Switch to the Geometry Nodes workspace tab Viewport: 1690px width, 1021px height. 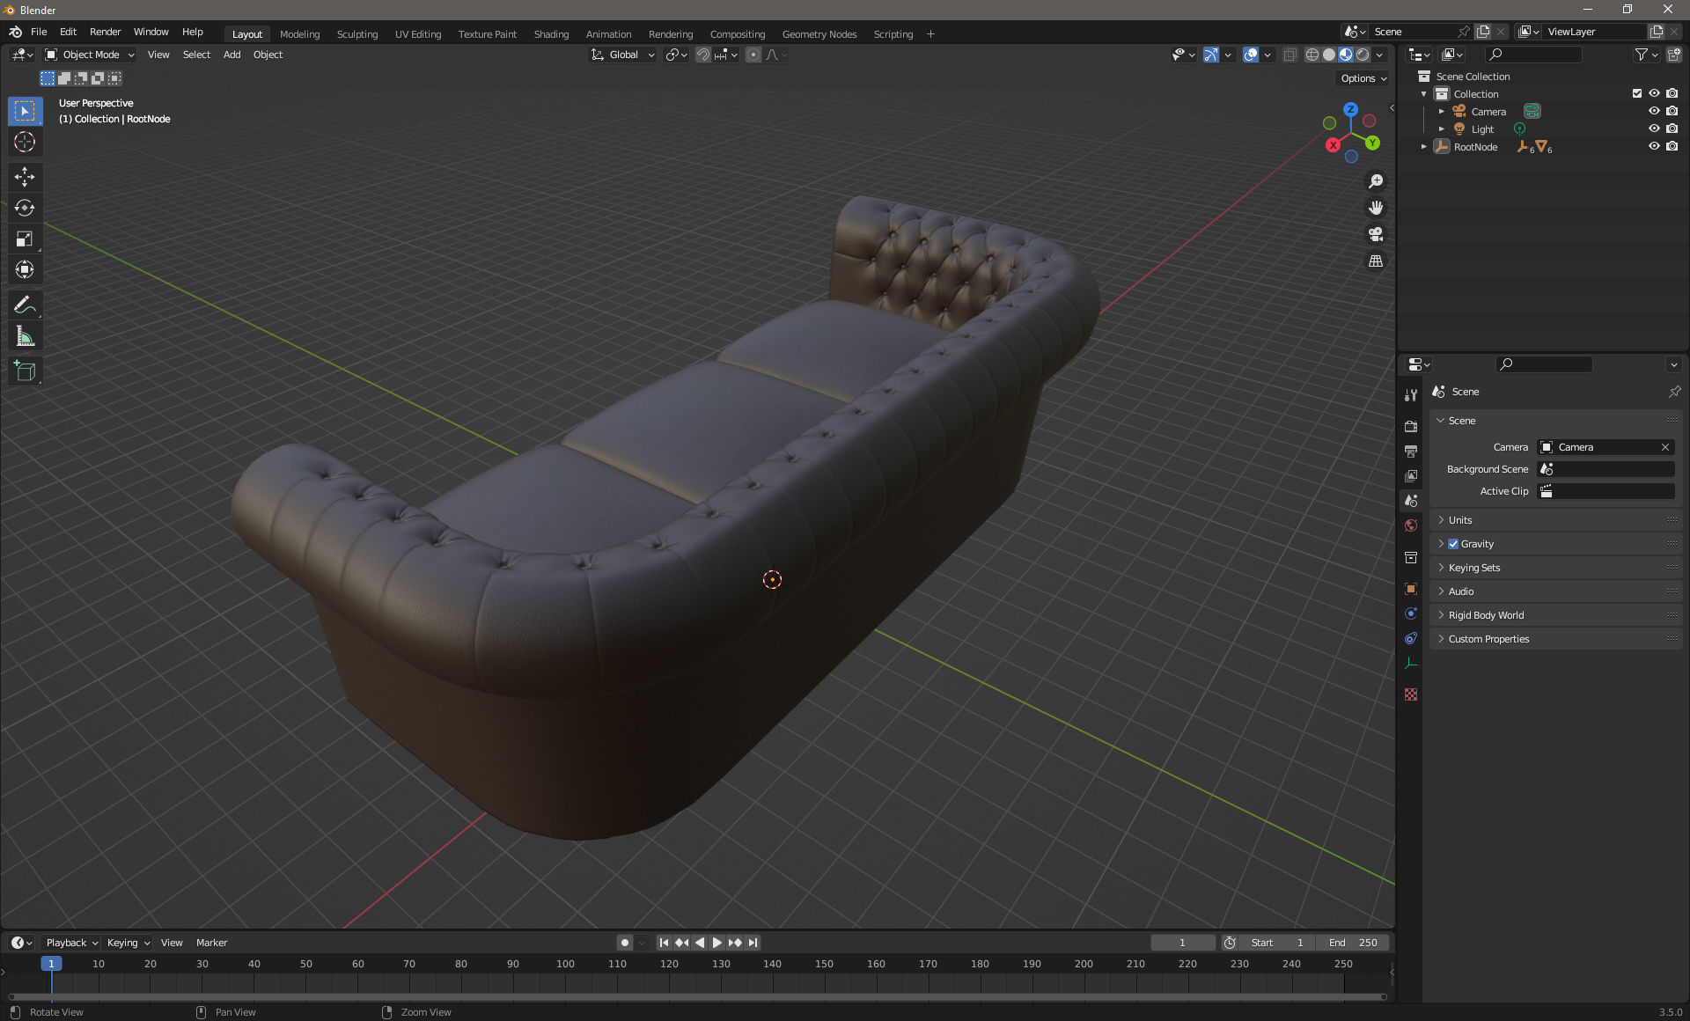(x=819, y=34)
